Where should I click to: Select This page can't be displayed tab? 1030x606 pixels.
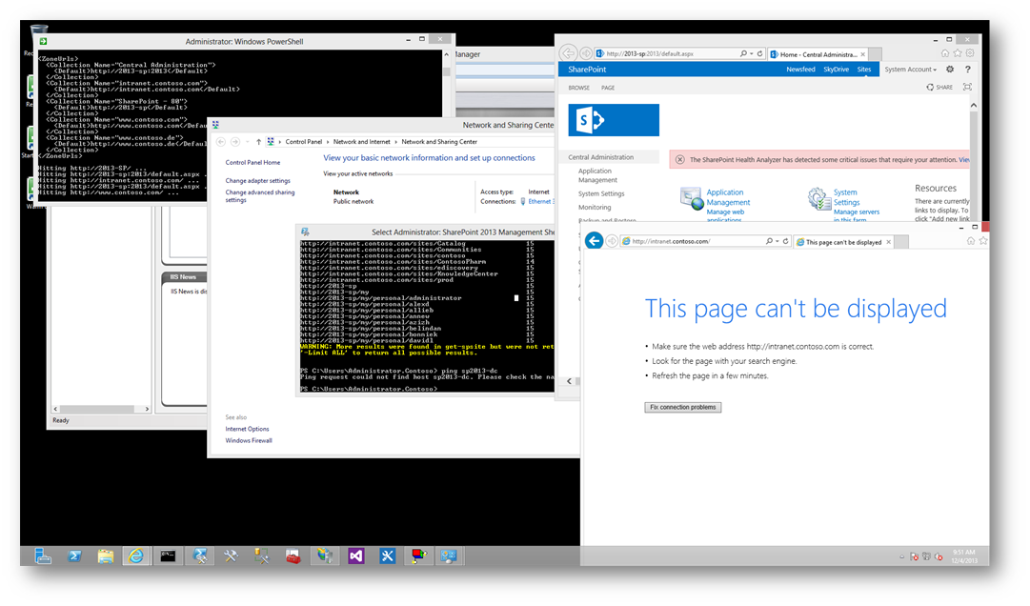tap(843, 242)
